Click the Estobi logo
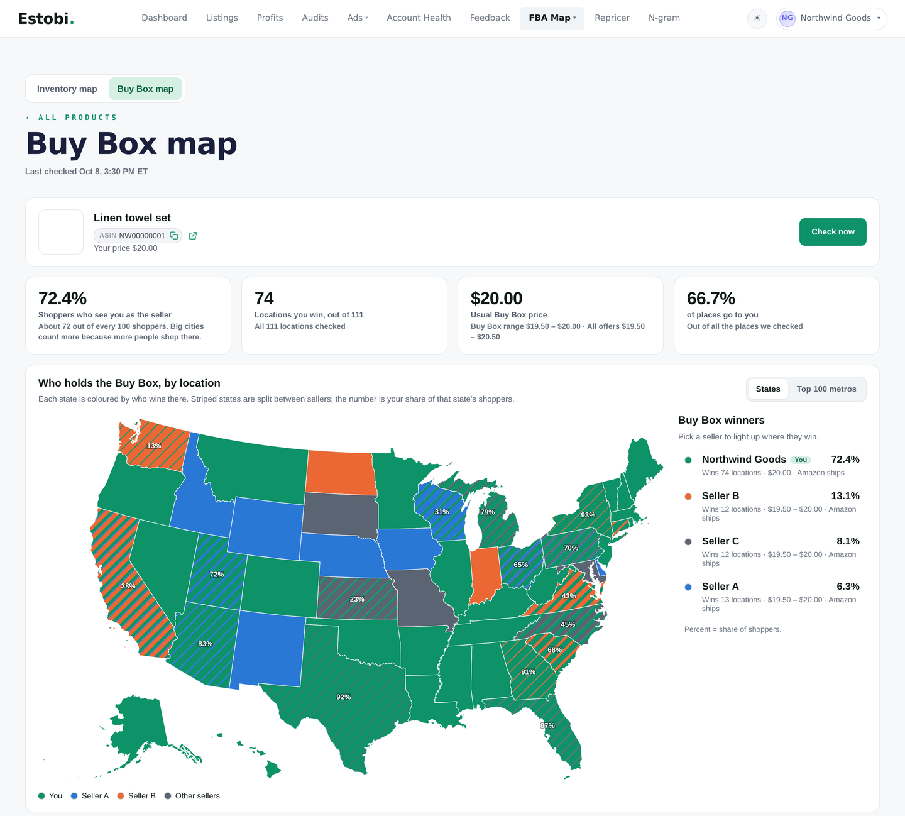The image size is (905, 816). 46,18
